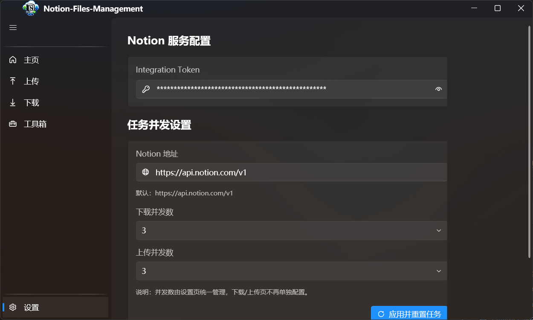Open the 工具箱 toolbox icon

[13, 124]
